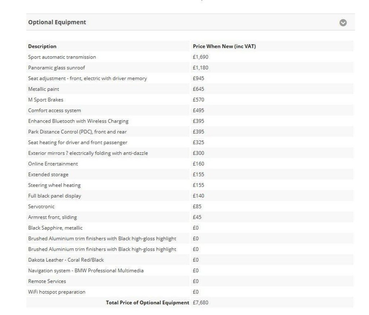Click Dakota Leather - Coral Red/Black
This screenshot has width=369, height=315.
[x=66, y=260]
